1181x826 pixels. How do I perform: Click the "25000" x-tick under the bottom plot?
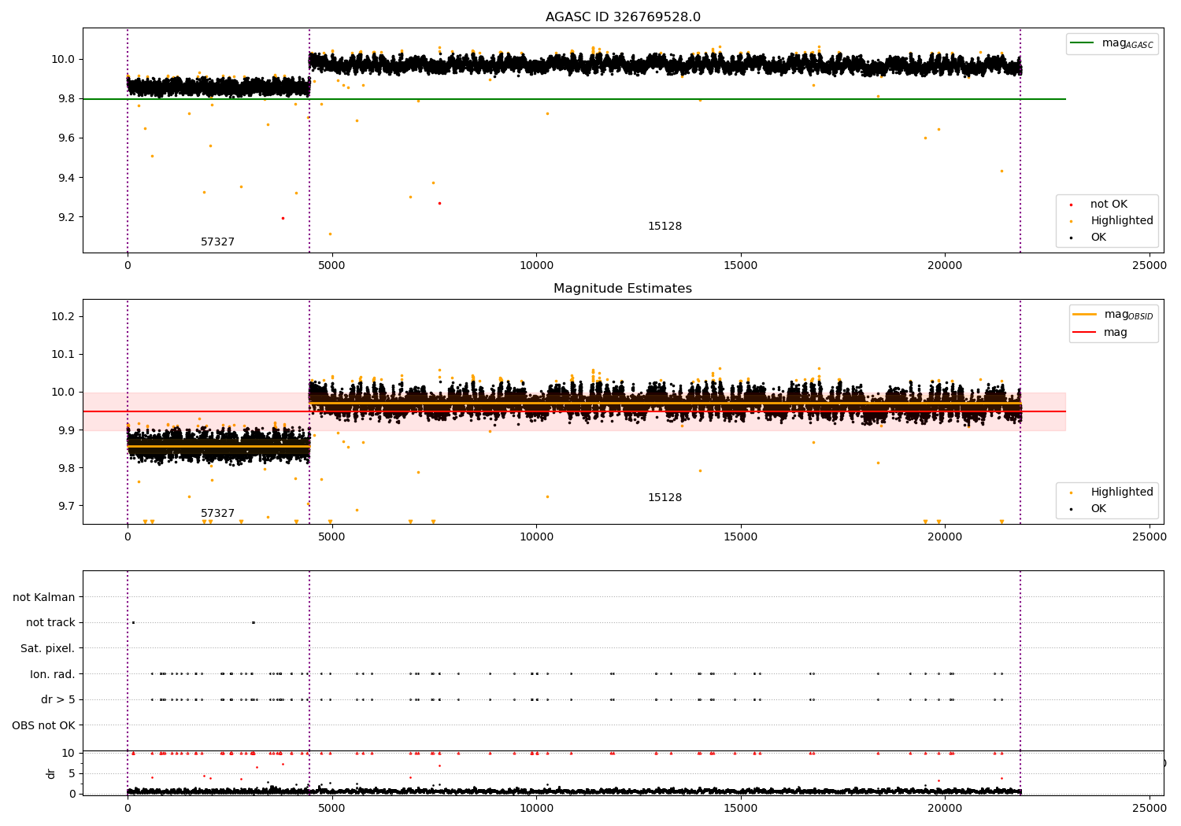click(1149, 809)
